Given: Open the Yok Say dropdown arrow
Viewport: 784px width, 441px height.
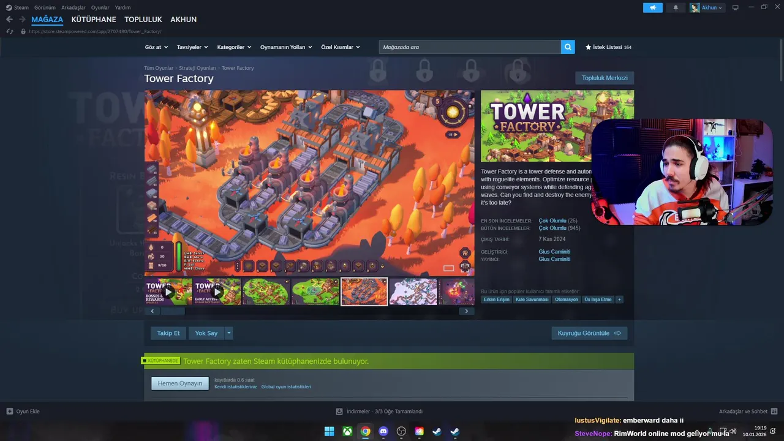Looking at the screenshot, I should (229, 333).
